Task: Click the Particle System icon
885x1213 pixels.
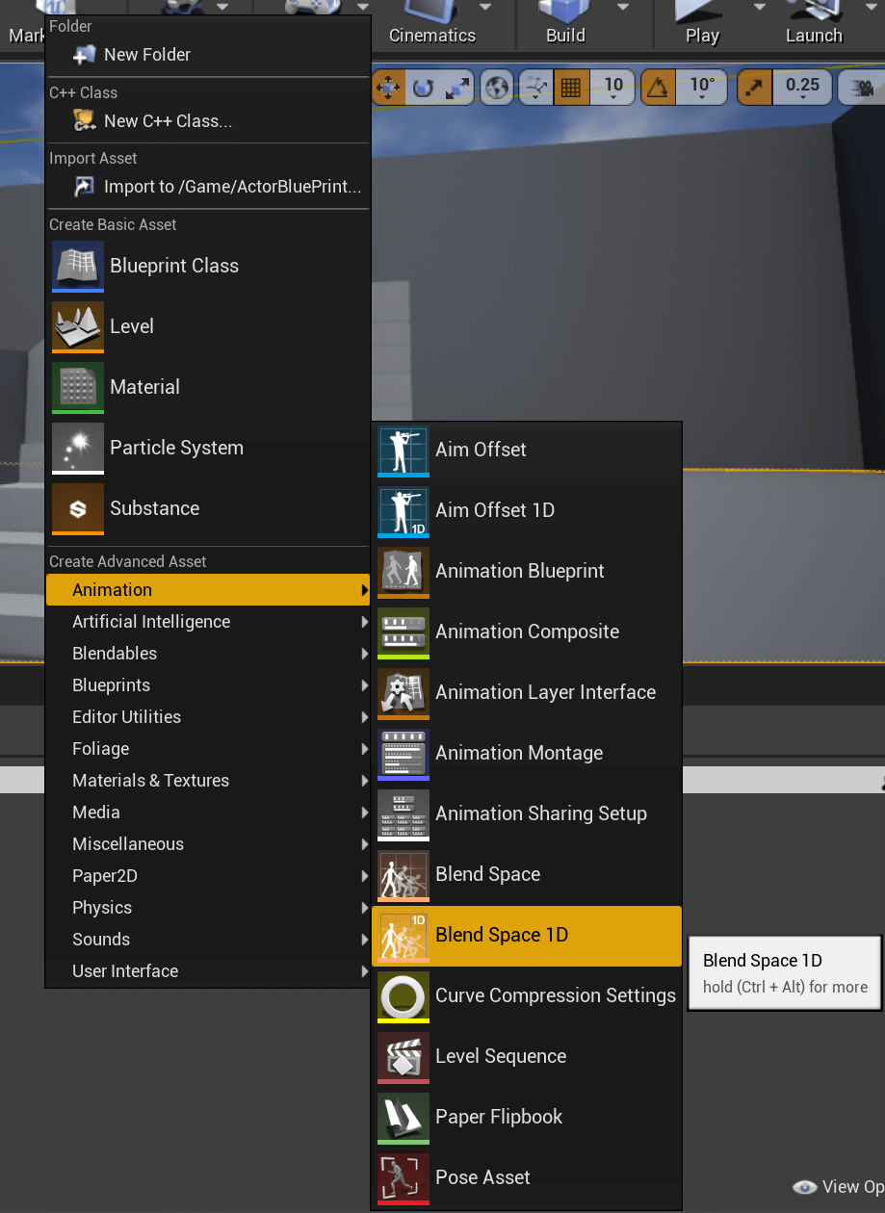Action: pos(78,448)
